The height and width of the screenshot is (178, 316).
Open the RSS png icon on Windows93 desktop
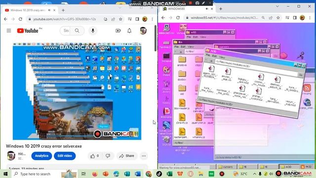tap(307, 89)
